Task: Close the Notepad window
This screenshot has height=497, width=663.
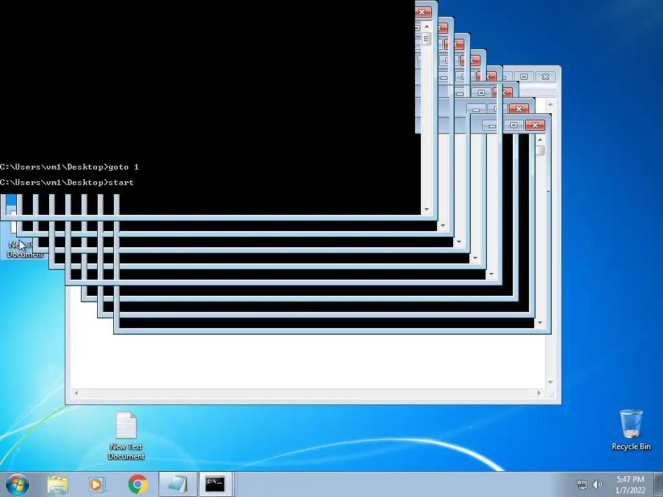Action: 545,76
